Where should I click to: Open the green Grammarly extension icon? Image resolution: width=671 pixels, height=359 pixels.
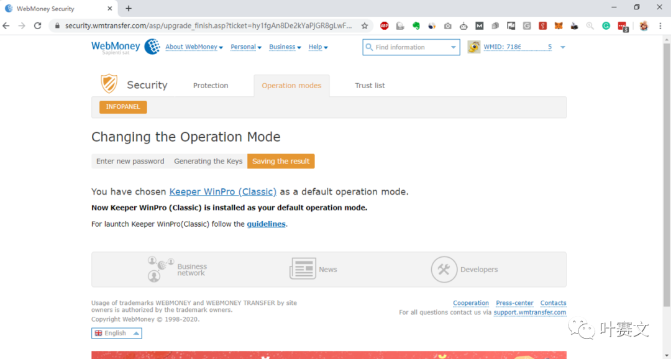tap(606, 25)
